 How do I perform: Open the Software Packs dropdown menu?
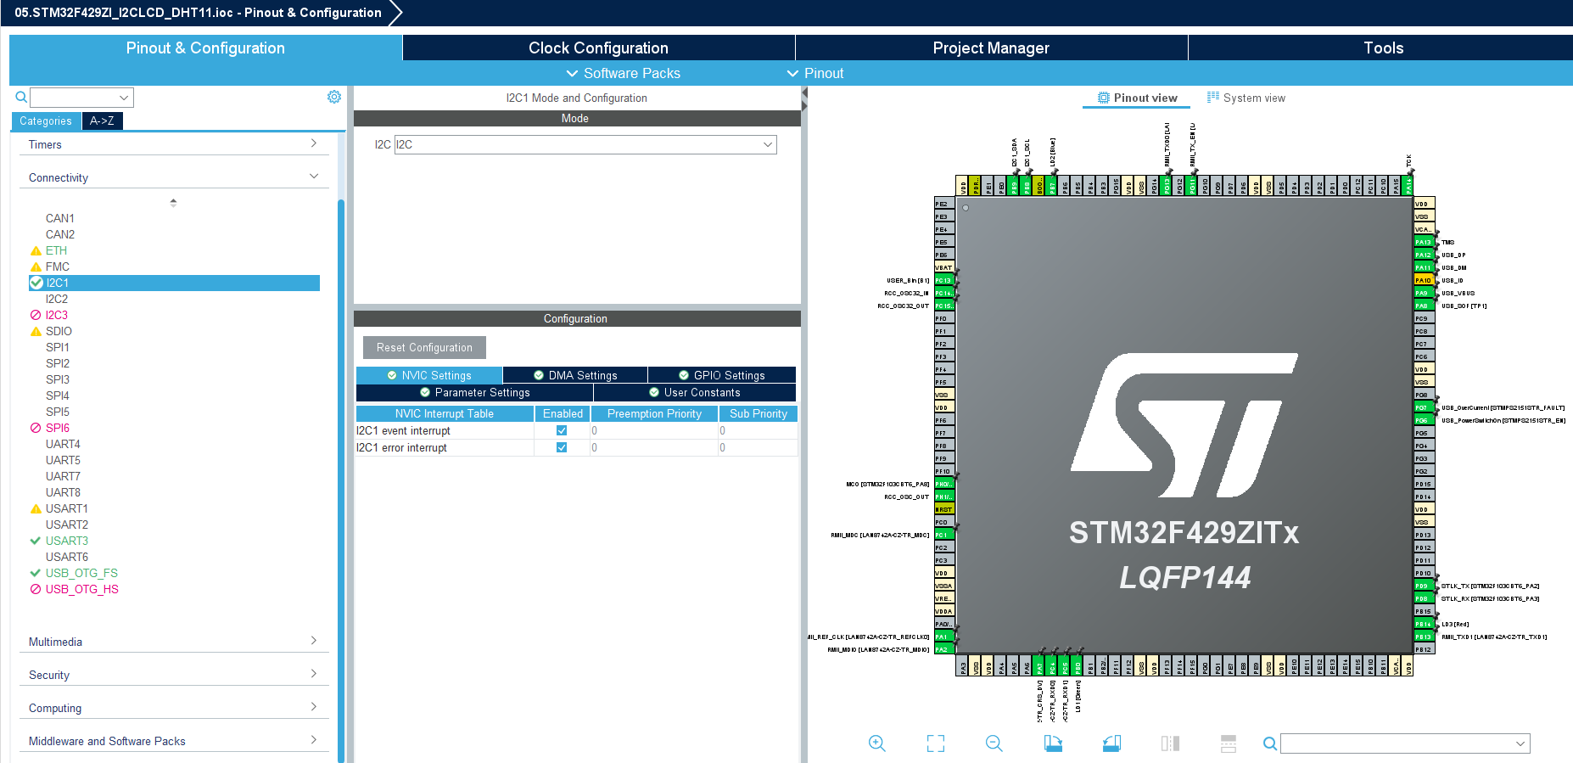pos(624,73)
